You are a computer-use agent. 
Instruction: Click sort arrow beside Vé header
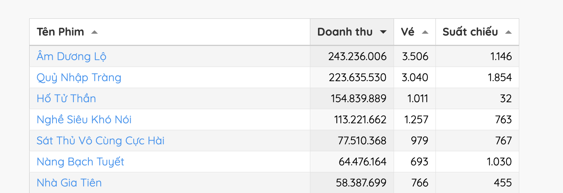point(425,32)
